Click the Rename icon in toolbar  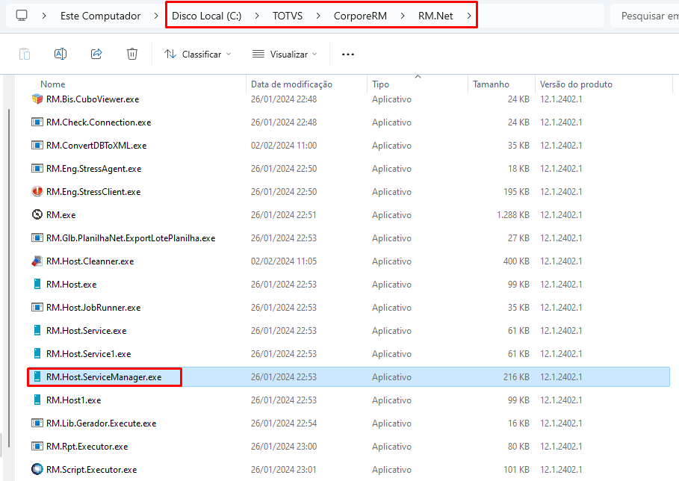[x=61, y=54]
